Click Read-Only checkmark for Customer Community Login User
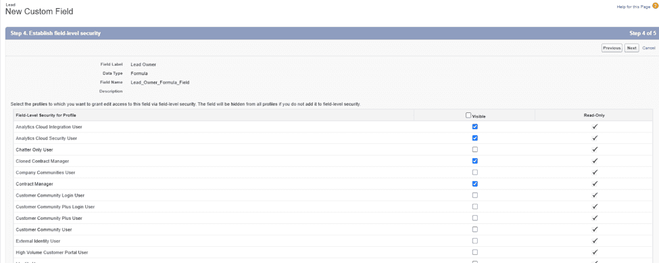Viewport: 659px width, 263px height. tap(595, 195)
